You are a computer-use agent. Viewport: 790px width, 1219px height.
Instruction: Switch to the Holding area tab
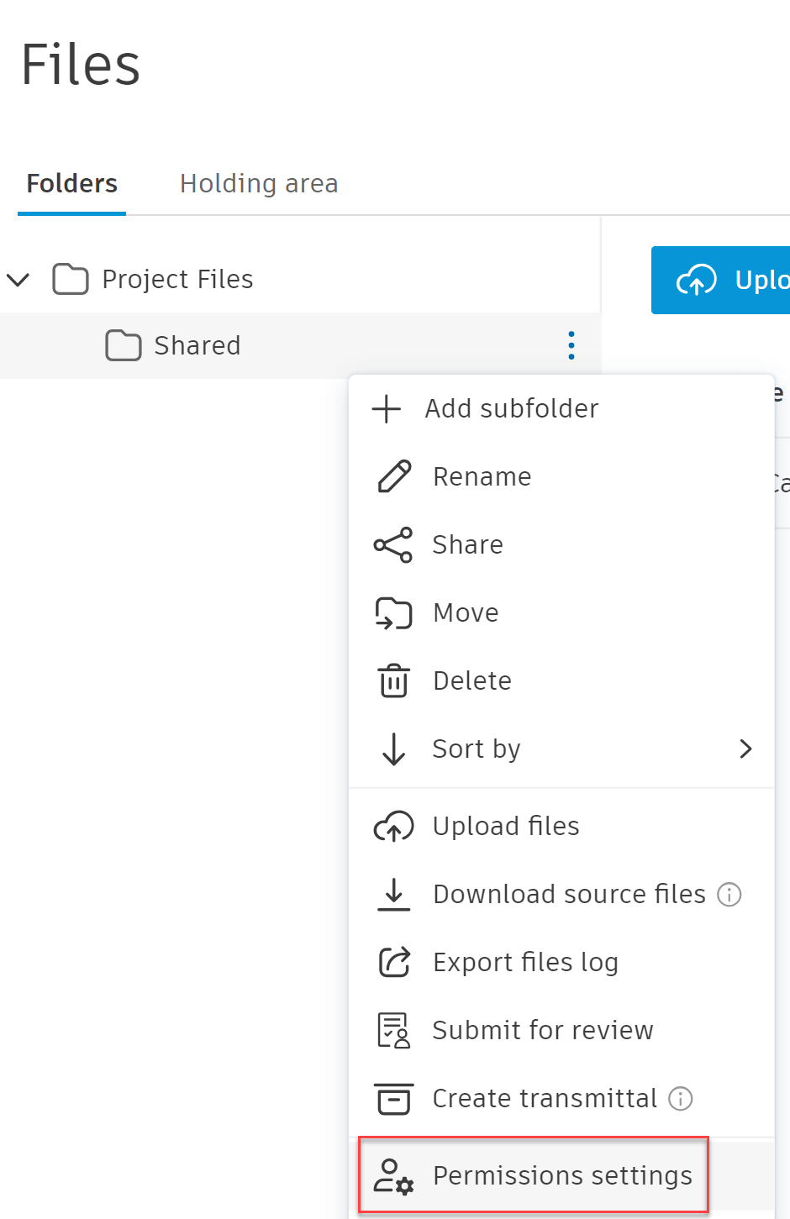click(259, 183)
